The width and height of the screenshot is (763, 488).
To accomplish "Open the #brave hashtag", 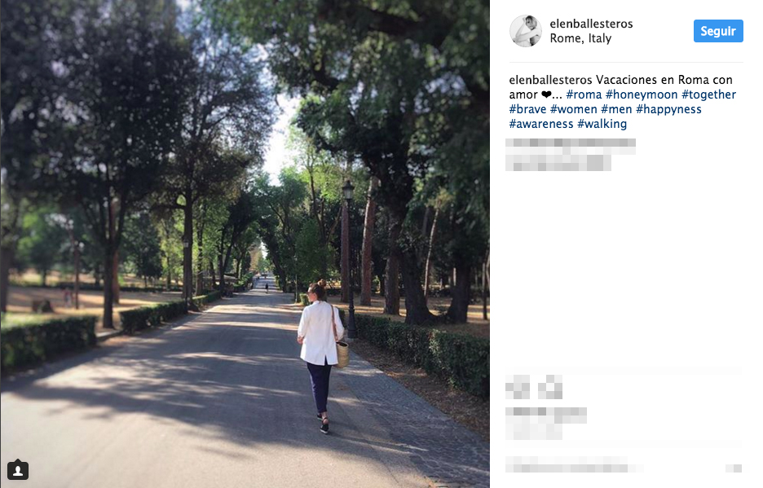I will tap(527, 109).
